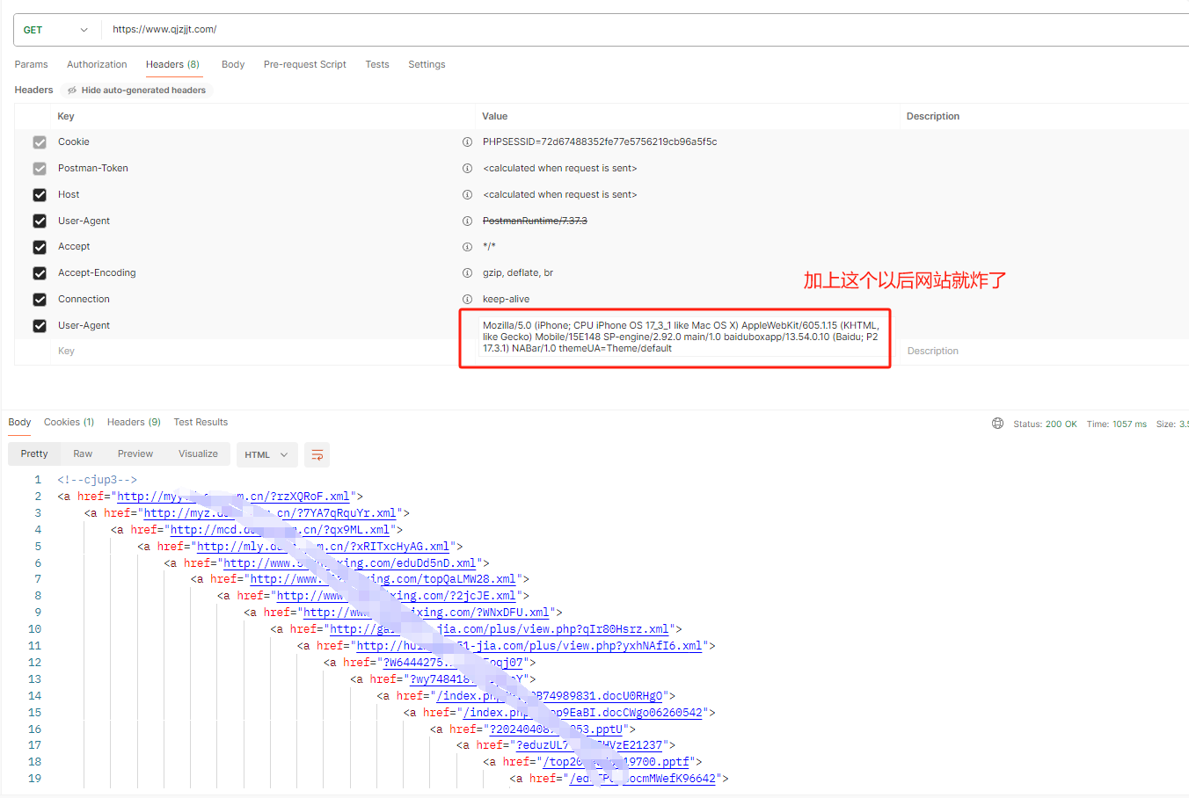Open the Test Results response tab
This screenshot has width=1189, height=798.
pyautogui.click(x=201, y=422)
